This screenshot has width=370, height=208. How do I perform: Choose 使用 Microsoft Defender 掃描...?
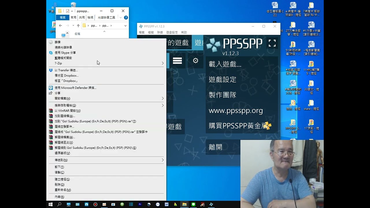tap(106, 88)
